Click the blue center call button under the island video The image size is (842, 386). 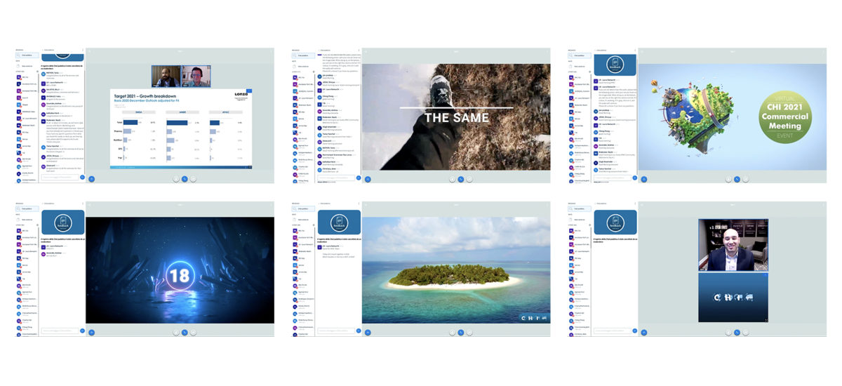tap(460, 332)
